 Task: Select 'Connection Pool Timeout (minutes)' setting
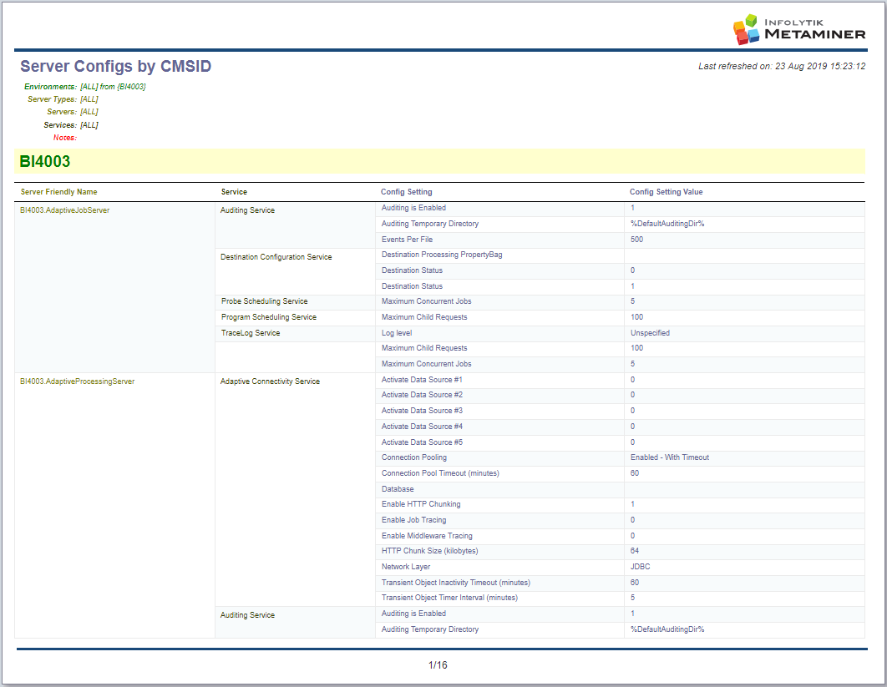click(x=440, y=473)
